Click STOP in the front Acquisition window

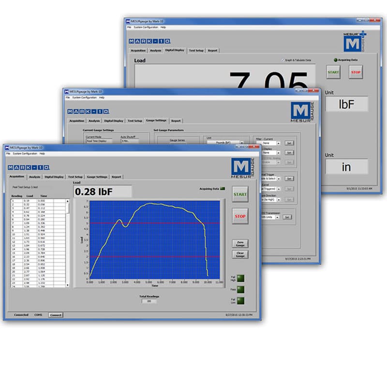240,216
